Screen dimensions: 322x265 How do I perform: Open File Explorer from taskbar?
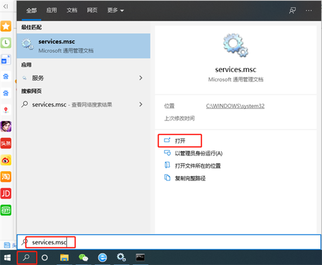(x=64, y=257)
